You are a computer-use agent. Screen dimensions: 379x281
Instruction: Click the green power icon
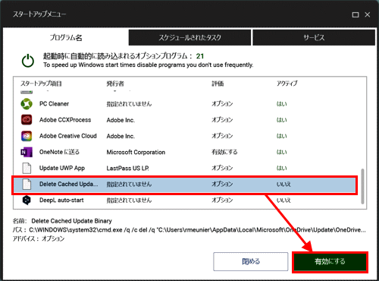coord(28,61)
